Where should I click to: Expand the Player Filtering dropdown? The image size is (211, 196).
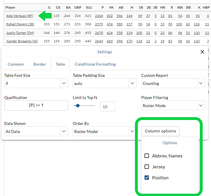point(173,106)
